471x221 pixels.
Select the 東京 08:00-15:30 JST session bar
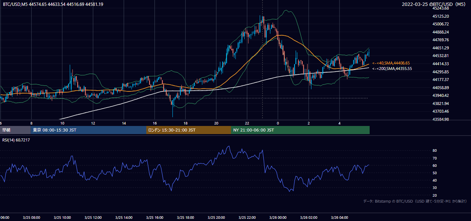(x=88, y=130)
